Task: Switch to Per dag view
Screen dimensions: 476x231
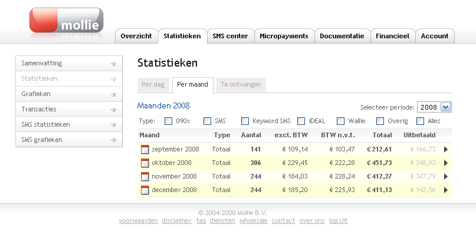Action: click(153, 85)
